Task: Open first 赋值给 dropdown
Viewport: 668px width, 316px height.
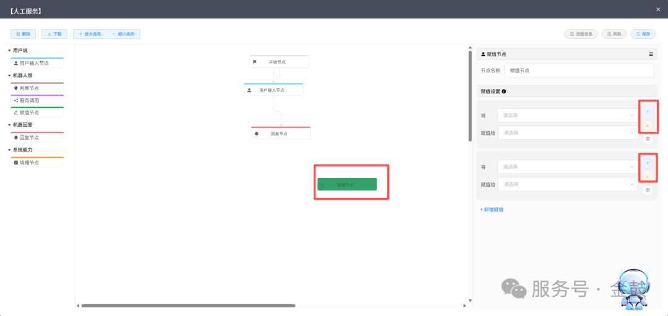Action: click(568, 132)
